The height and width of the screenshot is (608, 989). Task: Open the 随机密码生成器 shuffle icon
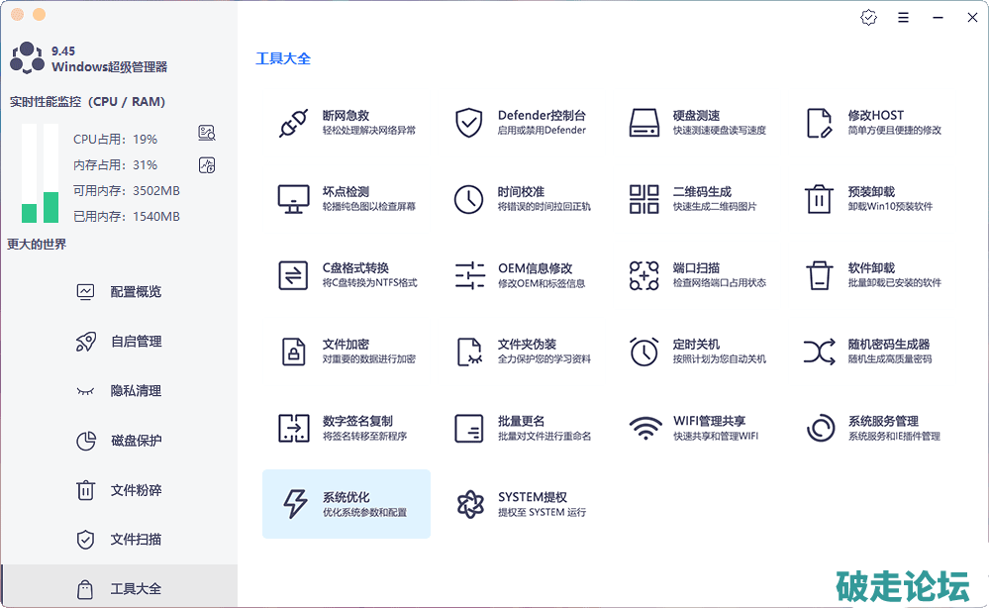pos(819,352)
